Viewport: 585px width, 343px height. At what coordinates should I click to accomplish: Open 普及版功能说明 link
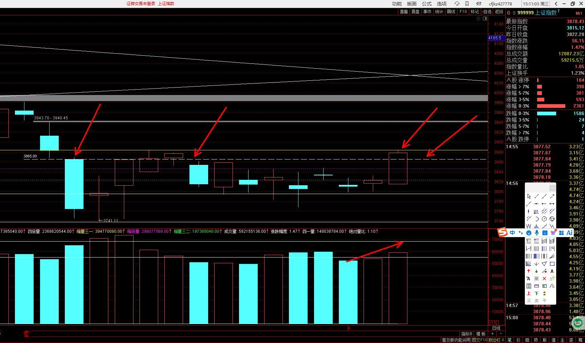pyautogui.click(x=456, y=340)
